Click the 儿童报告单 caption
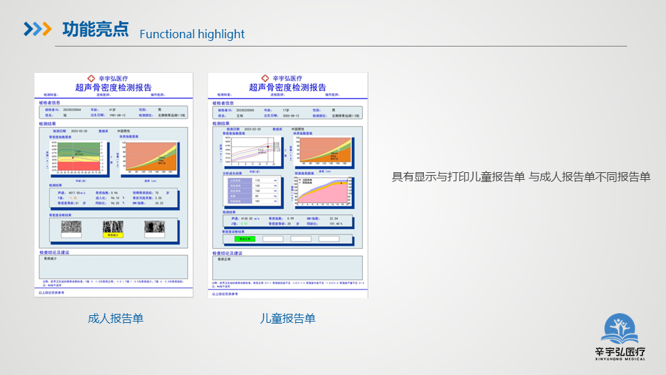 pos(288,319)
